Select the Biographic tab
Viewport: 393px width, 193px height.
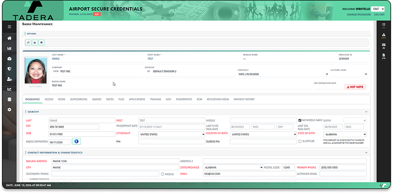(33, 99)
